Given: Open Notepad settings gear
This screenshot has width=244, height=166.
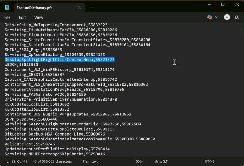Looking at the screenshot, I should point(237,17).
